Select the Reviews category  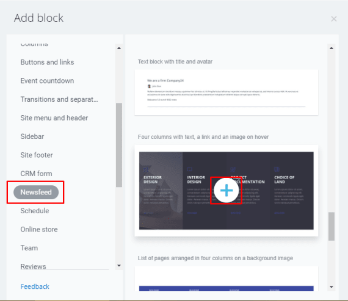(x=34, y=266)
